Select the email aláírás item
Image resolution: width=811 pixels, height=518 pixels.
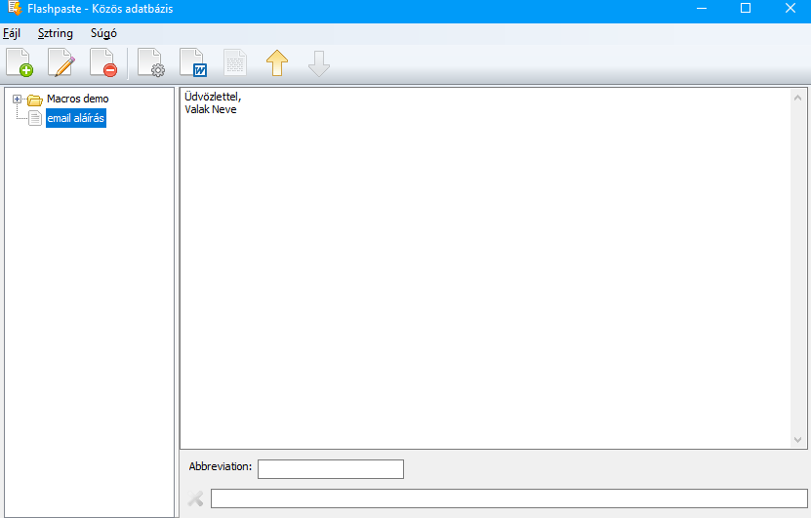(x=75, y=118)
